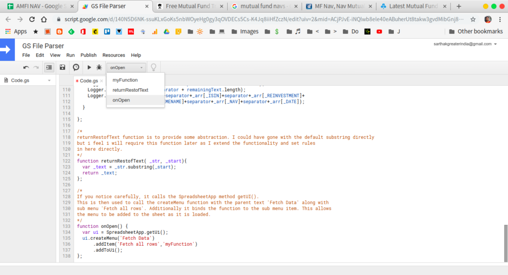
Task: Reload the current page
Action: pyautogui.click(x=32, y=19)
